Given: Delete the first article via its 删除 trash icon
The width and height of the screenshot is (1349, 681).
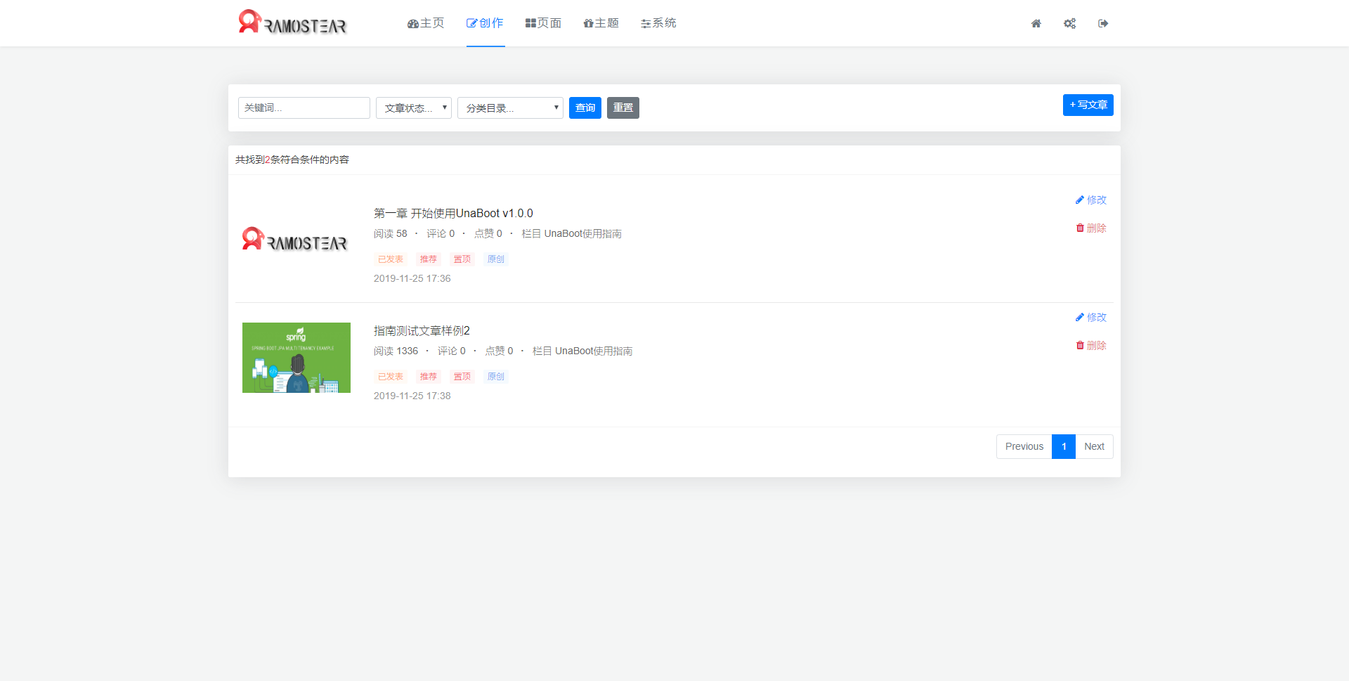Looking at the screenshot, I should (1090, 228).
